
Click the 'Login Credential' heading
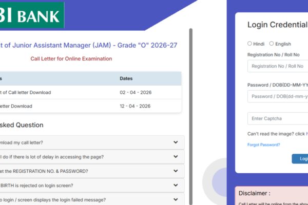[278, 25]
